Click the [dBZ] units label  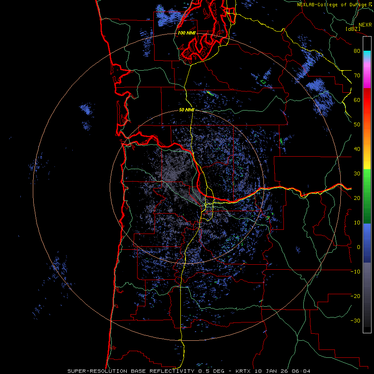[x=353, y=29]
